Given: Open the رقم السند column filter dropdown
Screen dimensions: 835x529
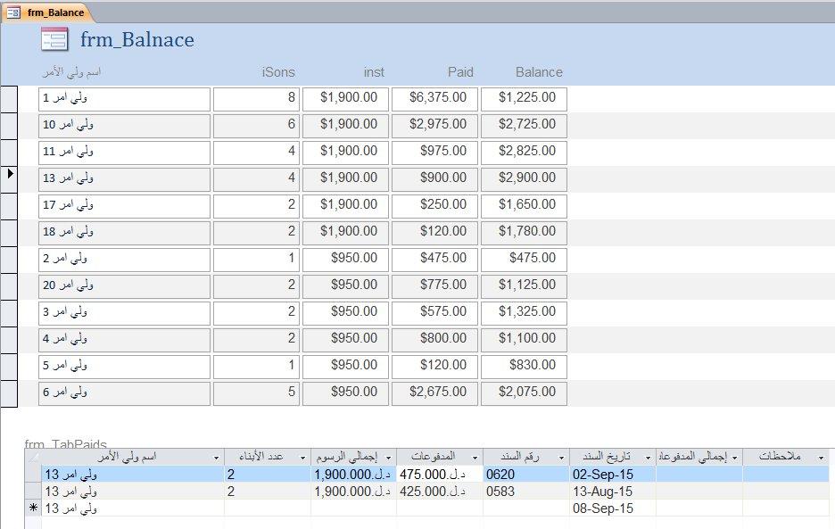Looking at the screenshot, I should 561,458.
